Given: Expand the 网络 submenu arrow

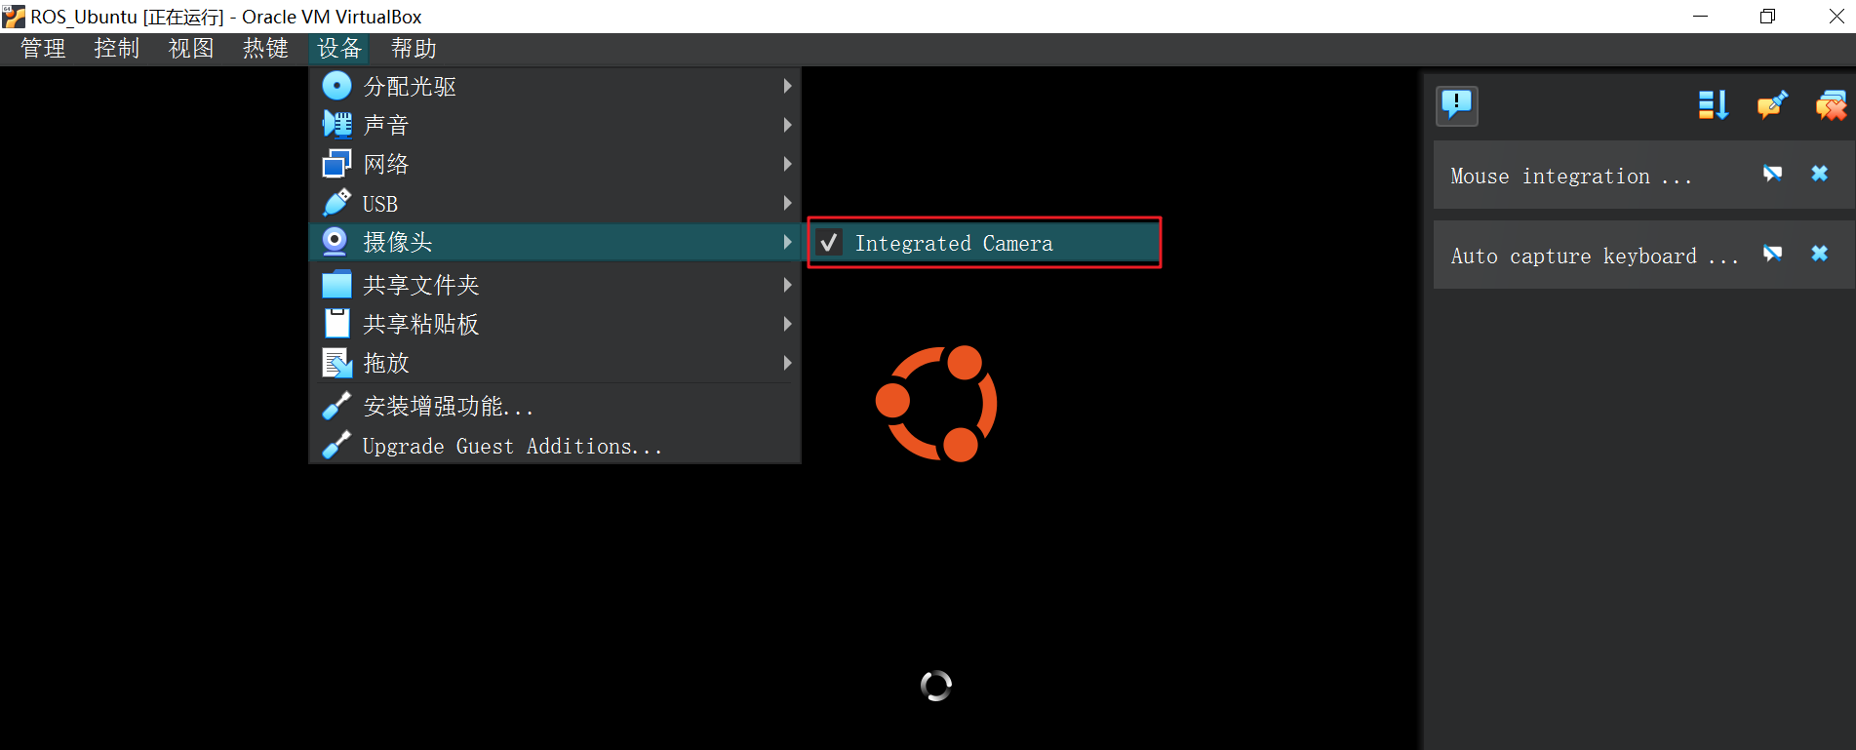Looking at the screenshot, I should coord(786,165).
